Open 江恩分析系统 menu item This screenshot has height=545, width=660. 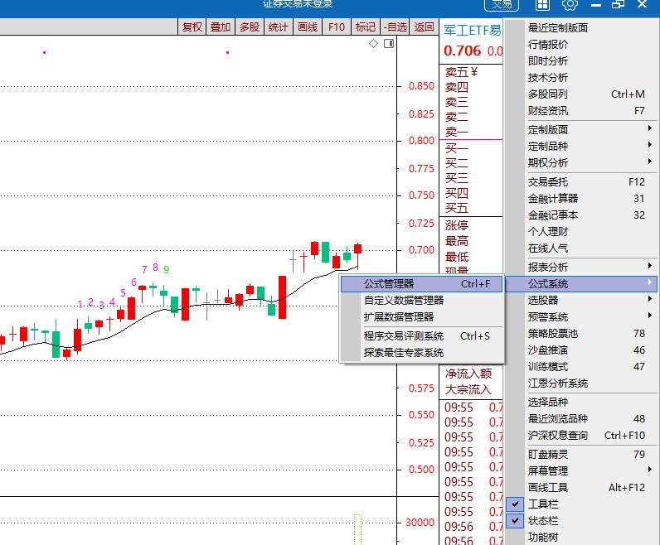[581, 383]
